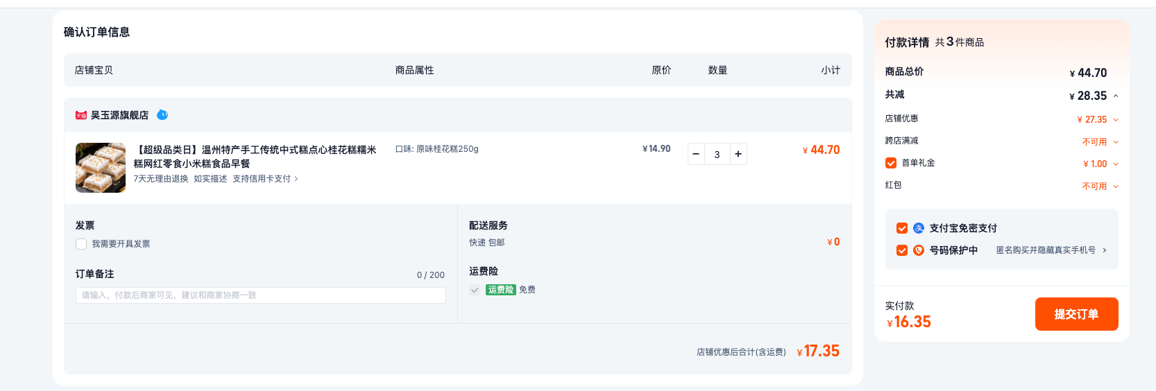Click the blue chat bubble beside 吴玉源旗舰店
Screen dimensions: 1156x391
tap(162, 114)
